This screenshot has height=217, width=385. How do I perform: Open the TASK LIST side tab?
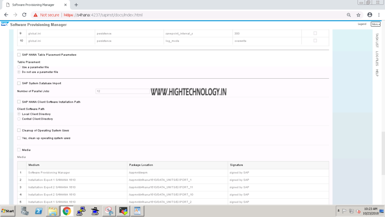click(x=377, y=40)
